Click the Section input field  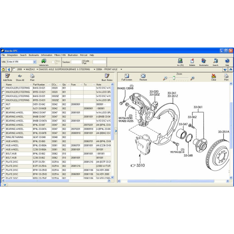click(x=76, y=62)
